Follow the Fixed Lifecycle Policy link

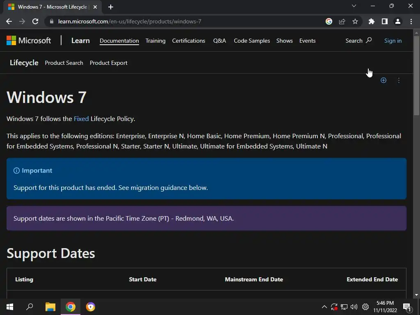(81, 119)
